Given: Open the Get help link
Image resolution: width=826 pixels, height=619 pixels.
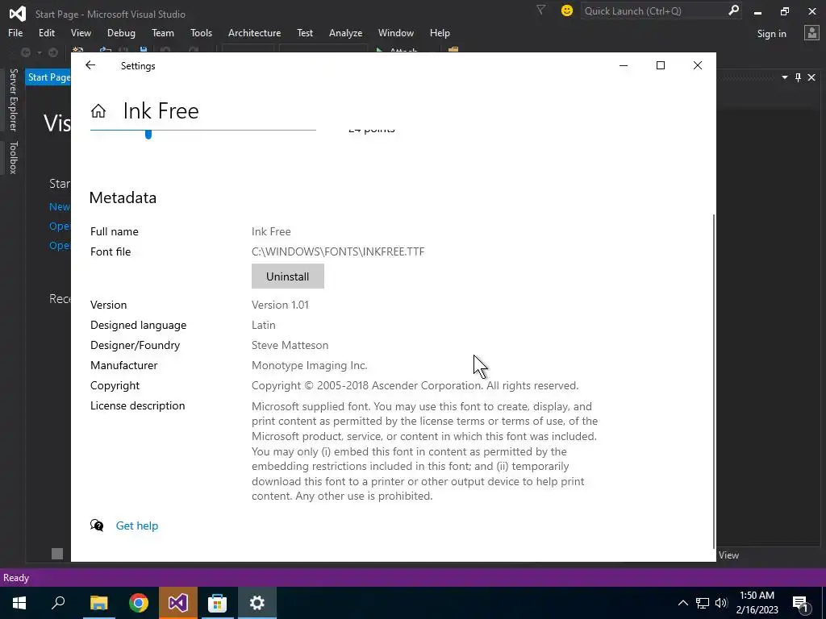Looking at the screenshot, I should [x=137, y=526].
